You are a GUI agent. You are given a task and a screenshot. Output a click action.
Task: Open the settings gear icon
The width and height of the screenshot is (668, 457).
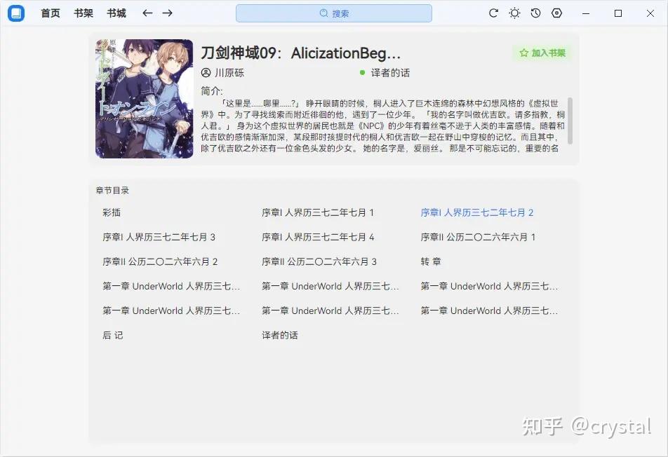click(x=556, y=13)
